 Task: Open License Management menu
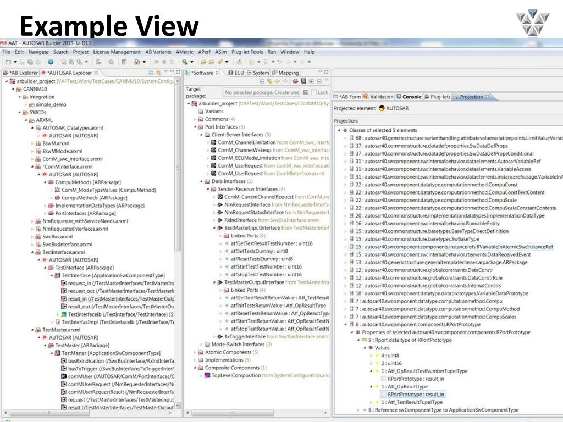pyautogui.click(x=117, y=52)
